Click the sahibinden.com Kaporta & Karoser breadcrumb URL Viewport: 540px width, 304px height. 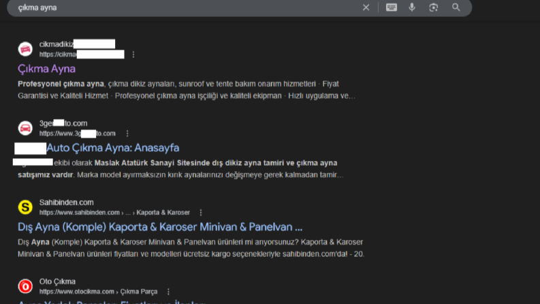114,213
